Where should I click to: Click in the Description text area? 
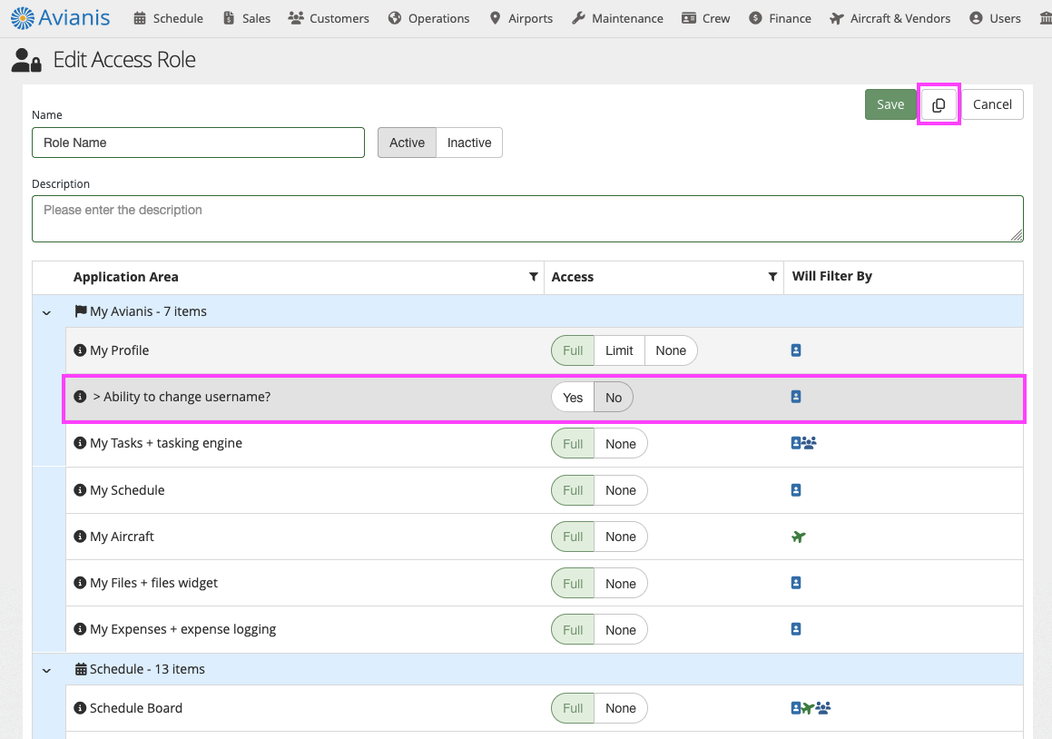526,219
